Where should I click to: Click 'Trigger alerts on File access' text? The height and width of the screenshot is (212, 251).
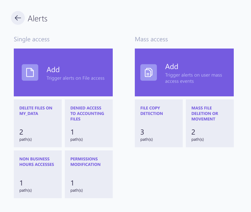point(76,78)
